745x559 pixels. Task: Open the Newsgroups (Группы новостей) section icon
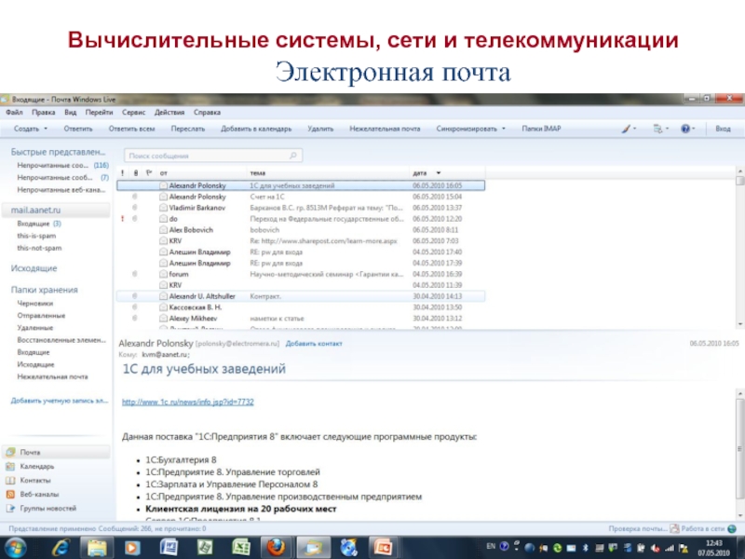(x=11, y=509)
